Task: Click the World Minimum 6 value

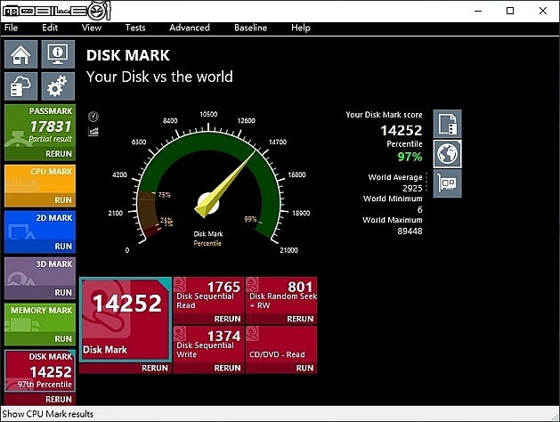Action: coord(419,209)
